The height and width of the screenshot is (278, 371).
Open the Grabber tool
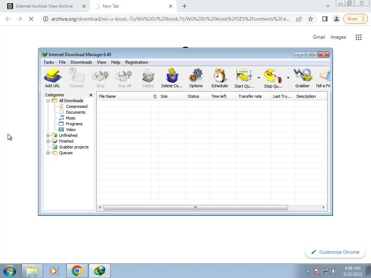303,78
